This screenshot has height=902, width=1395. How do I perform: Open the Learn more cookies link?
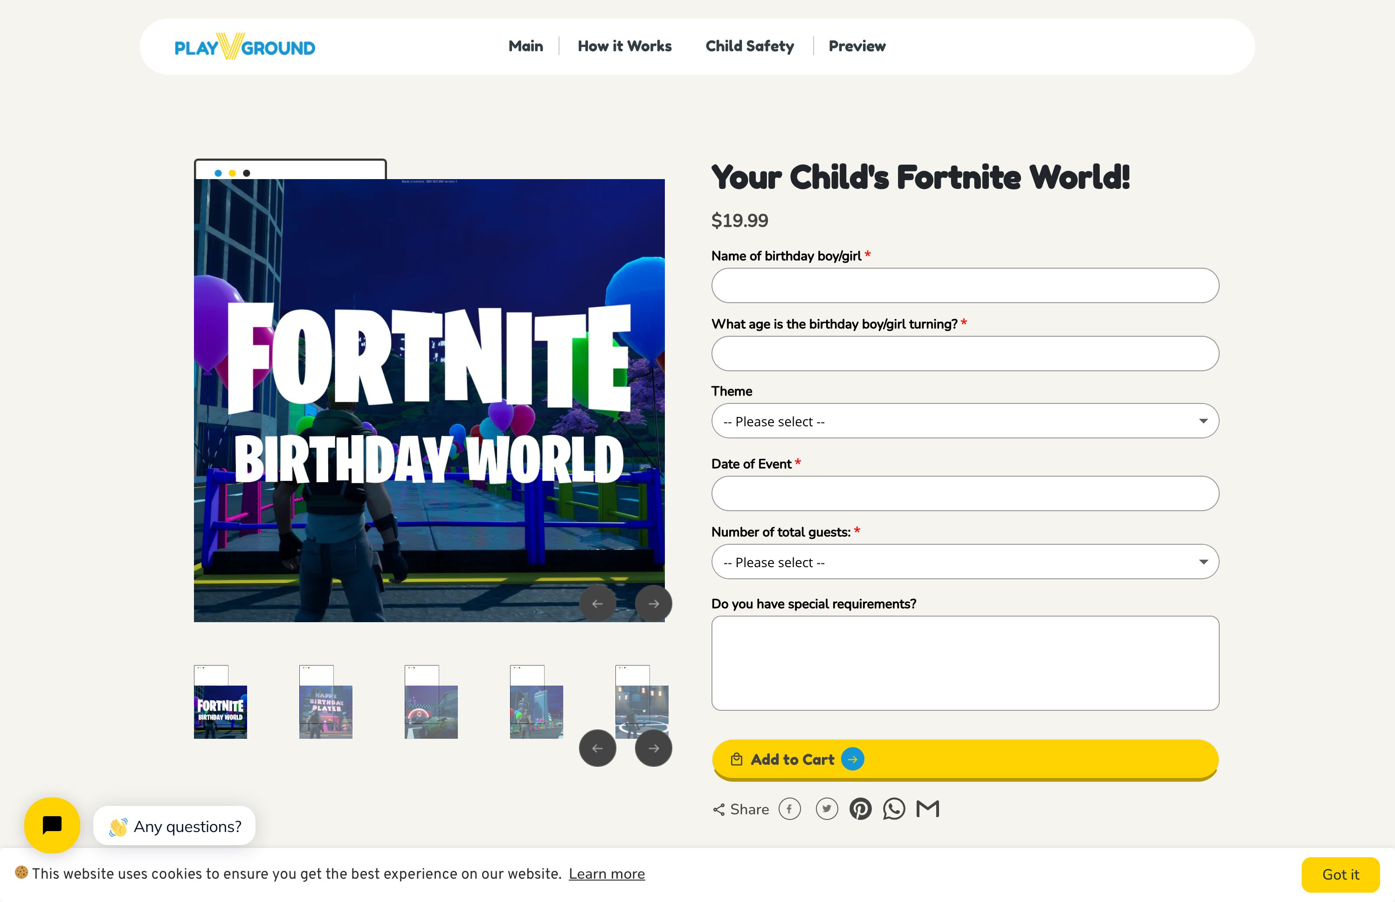tap(607, 874)
